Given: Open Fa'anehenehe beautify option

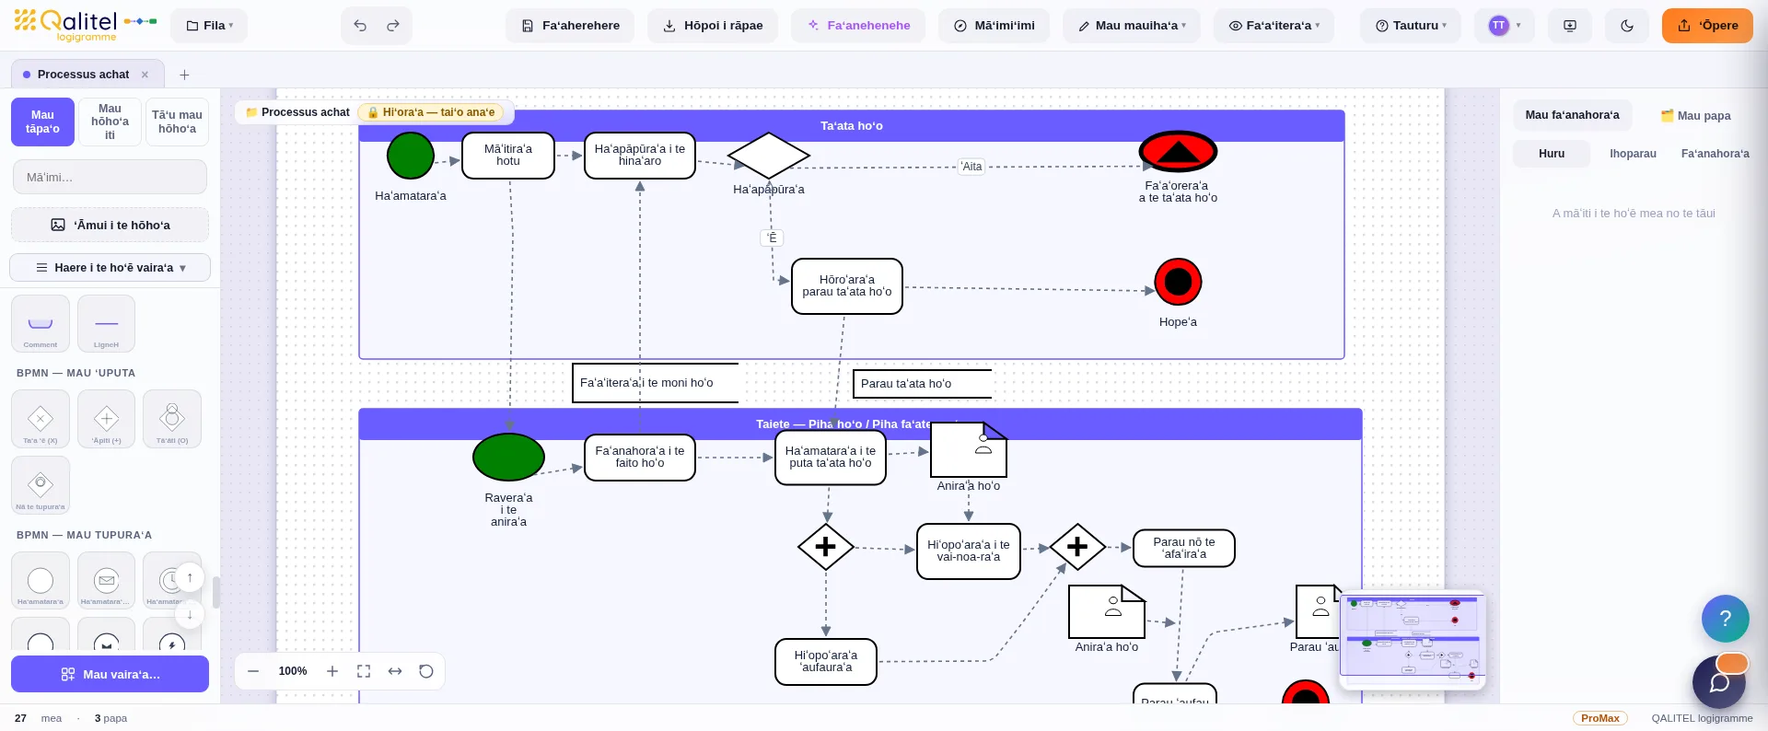Looking at the screenshot, I should tap(858, 26).
